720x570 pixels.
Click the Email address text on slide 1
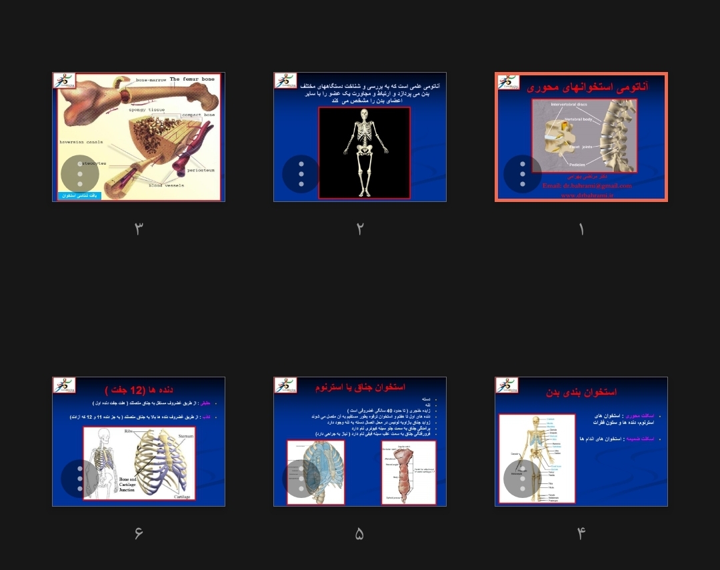click(587, 186)
